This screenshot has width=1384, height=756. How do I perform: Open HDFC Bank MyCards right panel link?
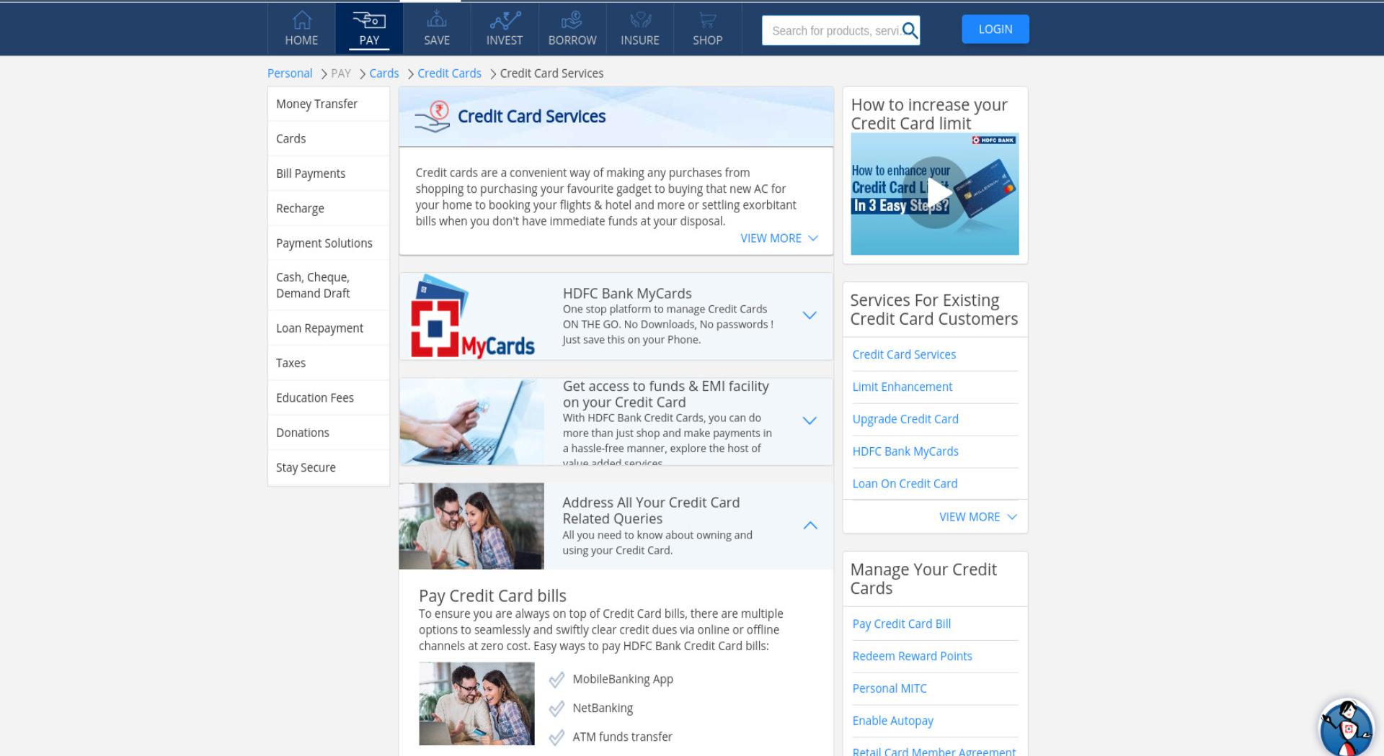(x=905, y=451)
